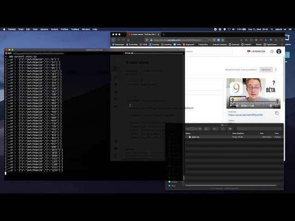
Task: Open the DigitalOcean bookmark
Action: pos(270,45)
